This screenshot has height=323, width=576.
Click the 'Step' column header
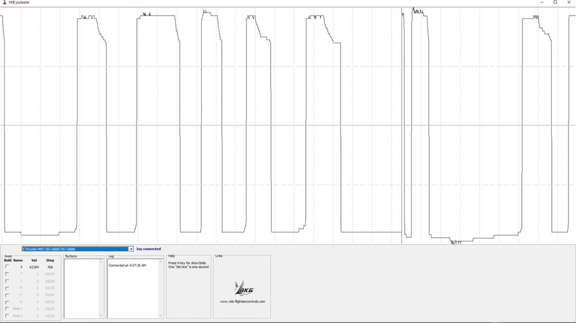(x=50, y=260)
